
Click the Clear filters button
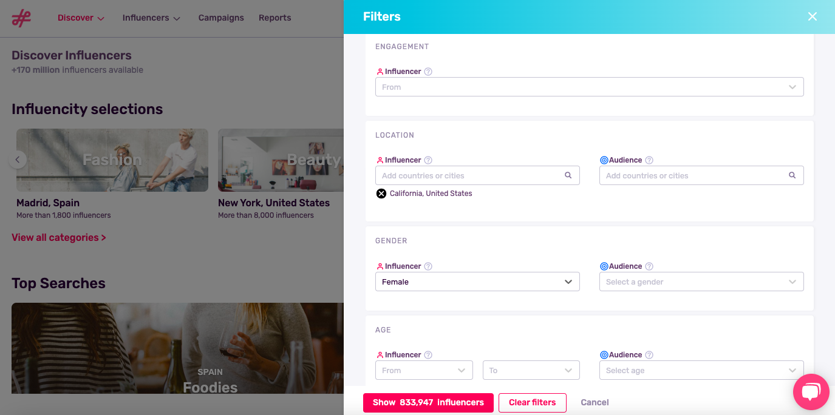click(x=532, y=402)
